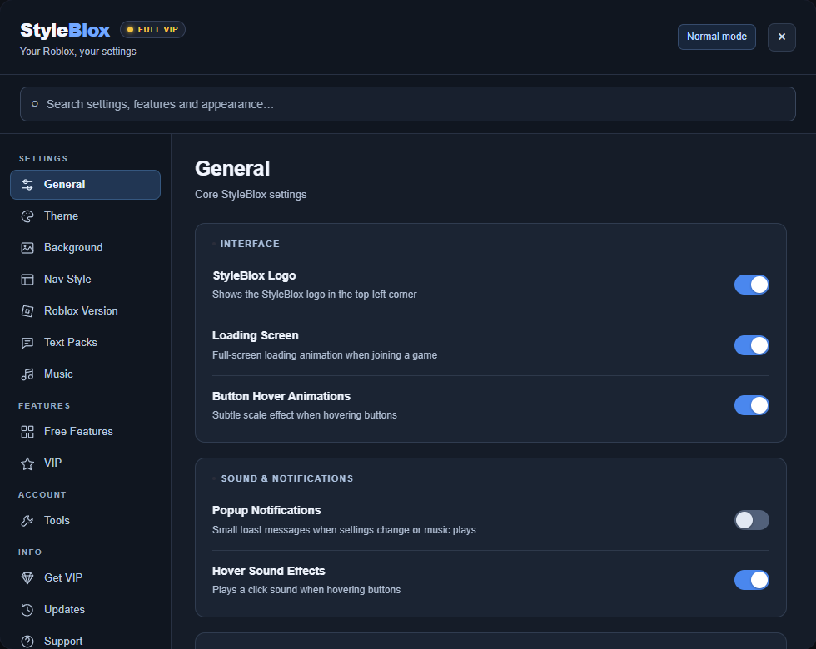This screenshot has width=816, height=649.
Task: Disable the StyleBlox Logo toggle
Action: tap(751, 285)
